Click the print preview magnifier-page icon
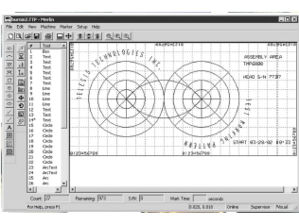The height and width of the screenshot is (224, 299). click(19, 36)
